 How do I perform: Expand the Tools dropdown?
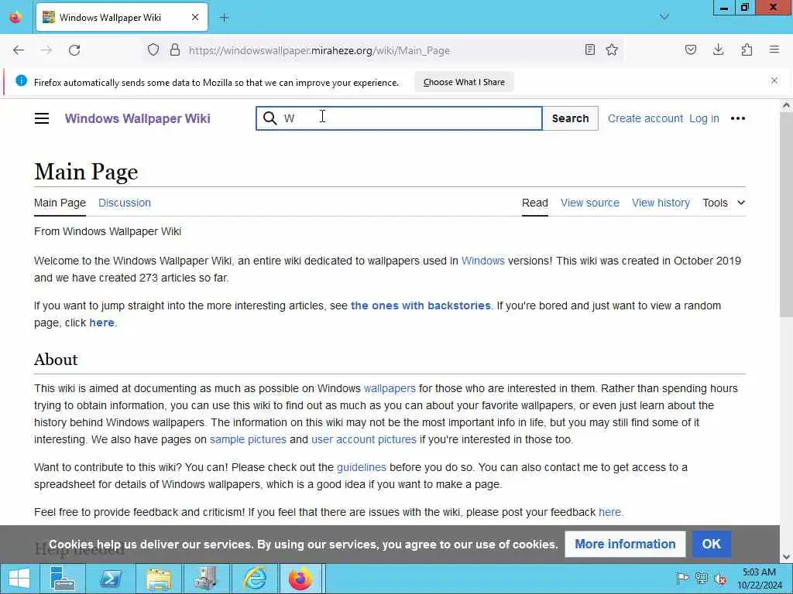[724, 203]
